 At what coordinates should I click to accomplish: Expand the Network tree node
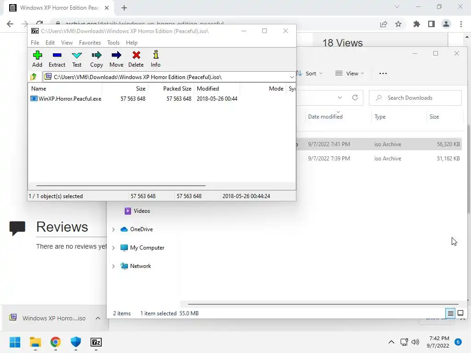(113, 266)
